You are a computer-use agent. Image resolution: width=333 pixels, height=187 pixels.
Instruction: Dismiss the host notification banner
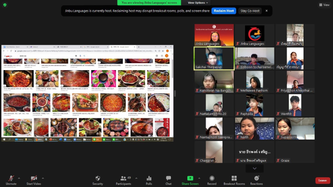pyautogui.click(x=266, y=11)
